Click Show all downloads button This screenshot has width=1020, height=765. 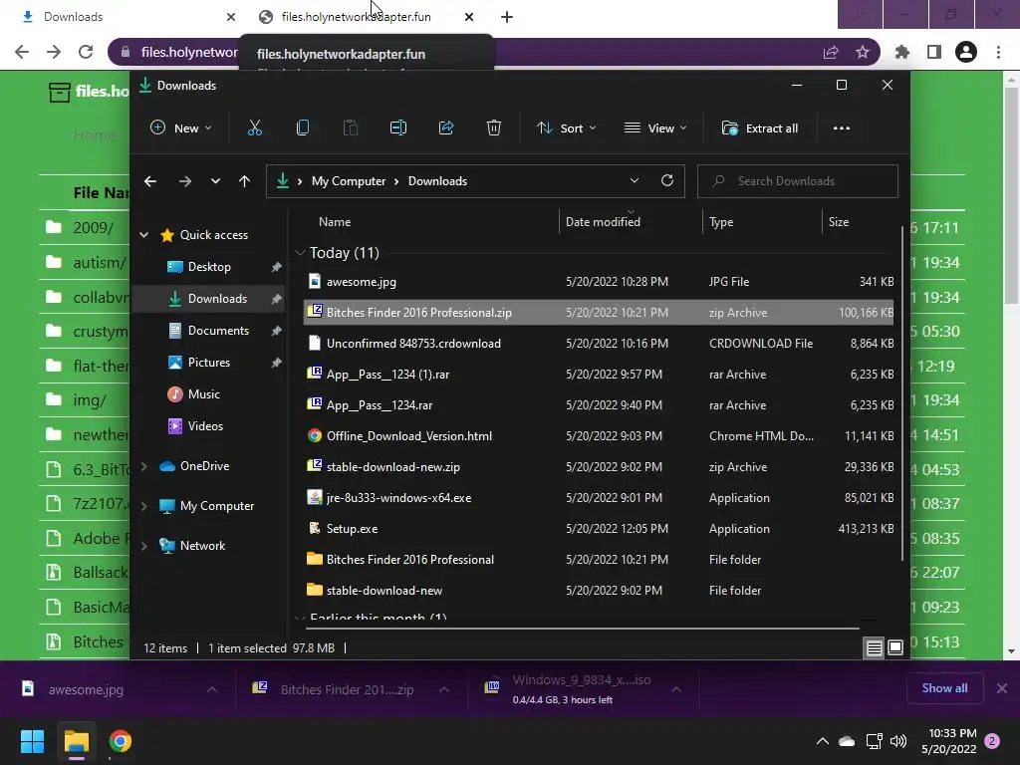(944, 688)
